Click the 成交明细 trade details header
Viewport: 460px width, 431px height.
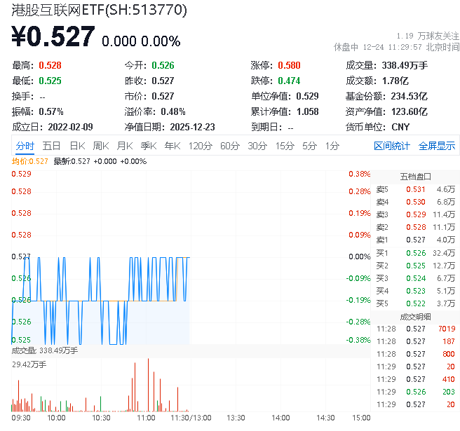tap(415, 316)
